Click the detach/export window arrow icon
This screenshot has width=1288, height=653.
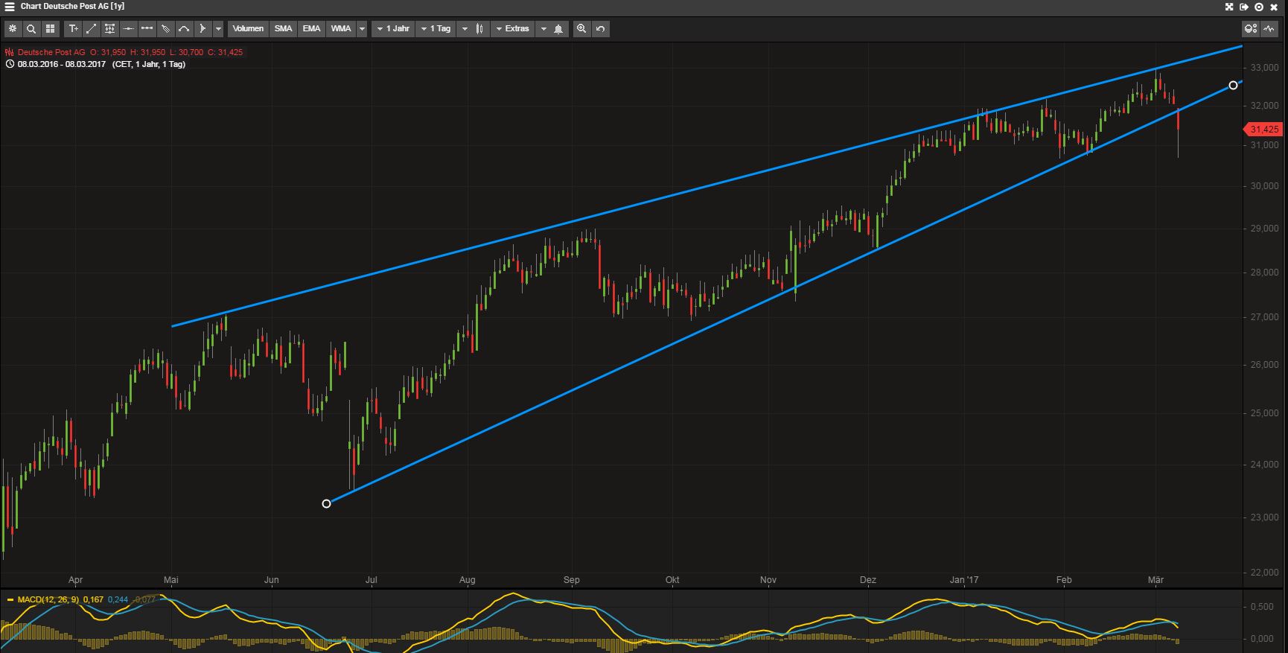(x=1244, y=7)
